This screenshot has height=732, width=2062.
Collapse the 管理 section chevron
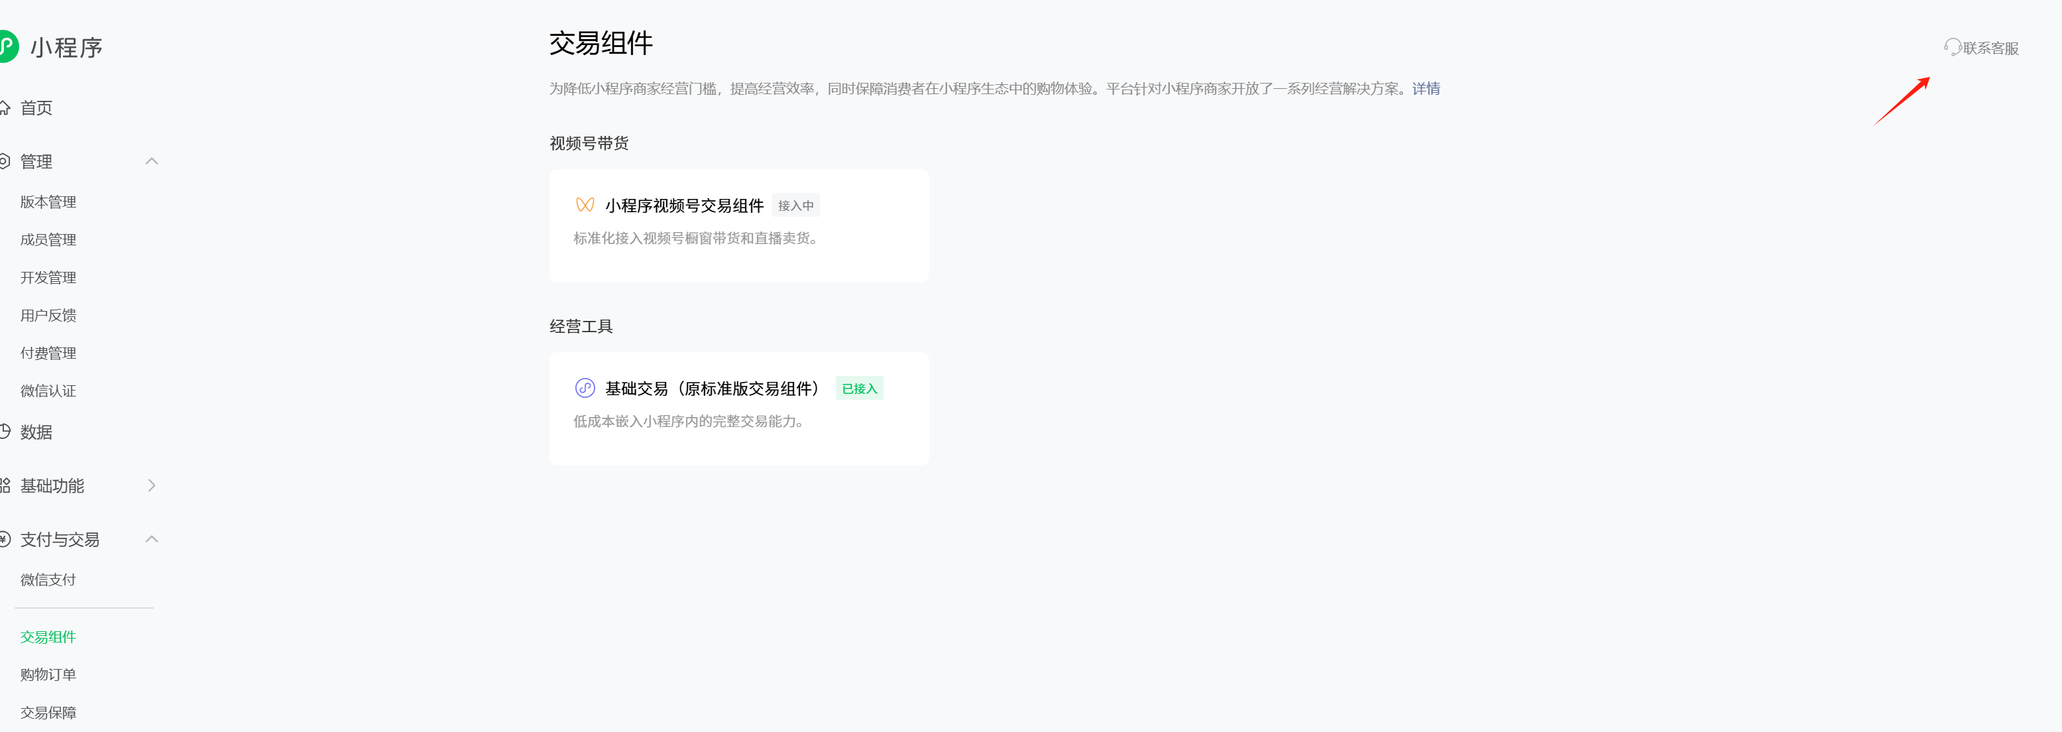[151, 162]
